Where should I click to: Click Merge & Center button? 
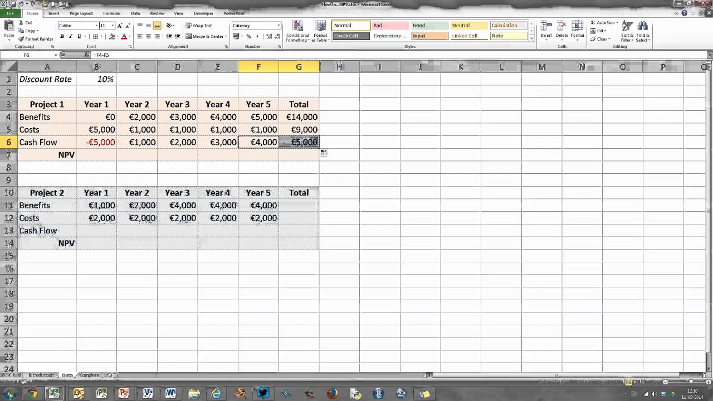coord(206,36)
